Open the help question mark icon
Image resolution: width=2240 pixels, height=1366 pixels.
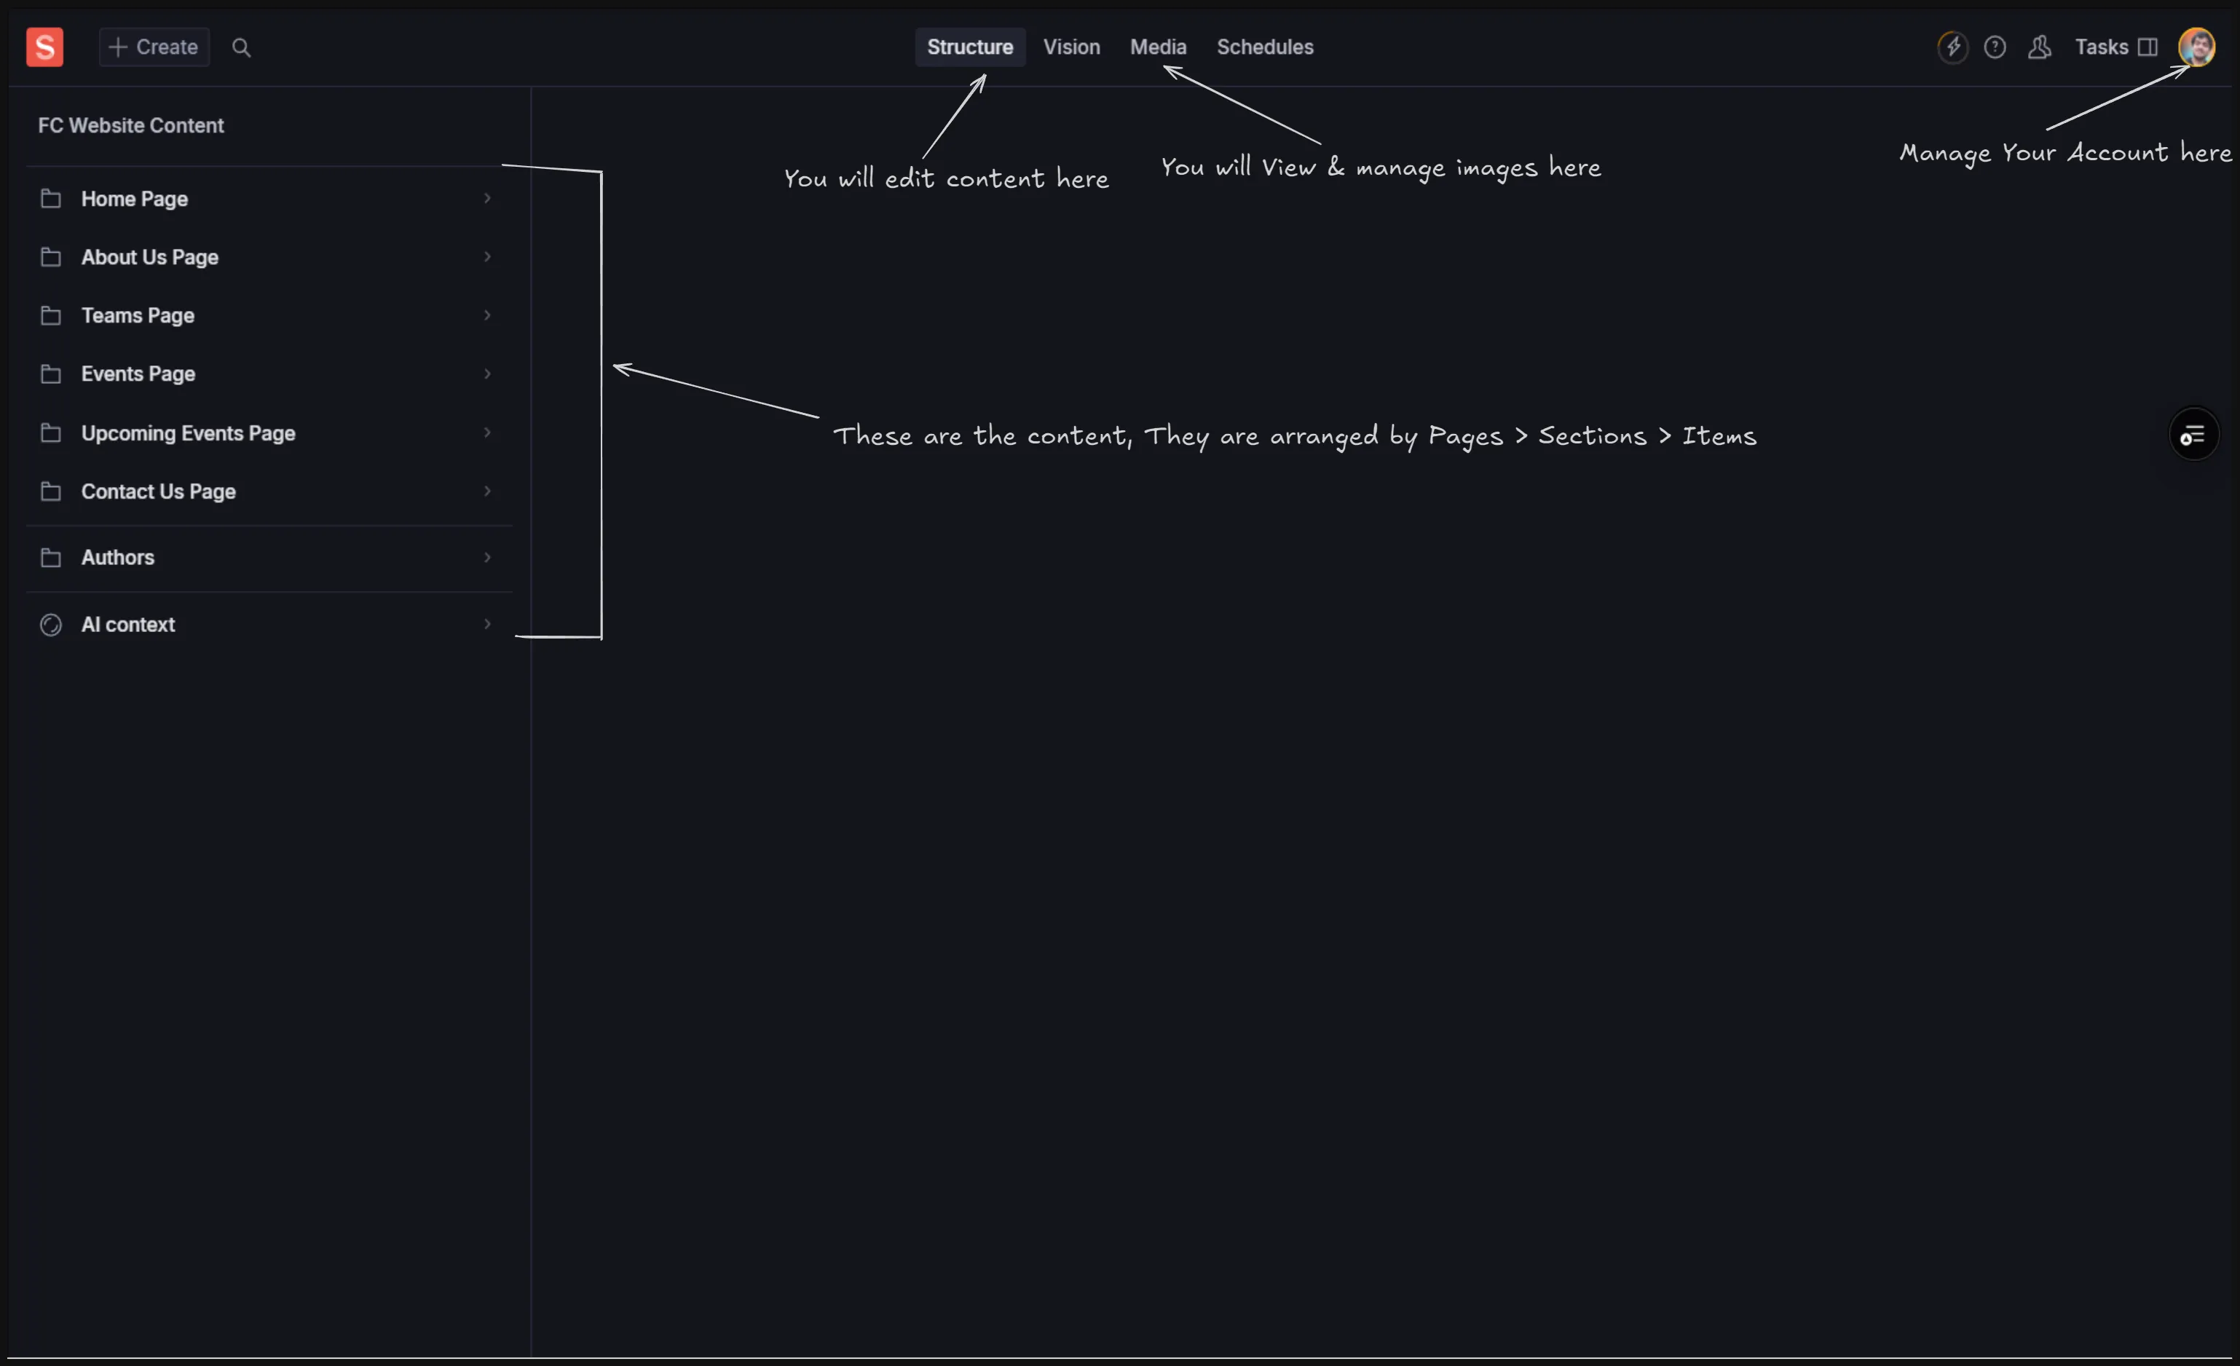pyautogui.click(x=1995, y=47)
